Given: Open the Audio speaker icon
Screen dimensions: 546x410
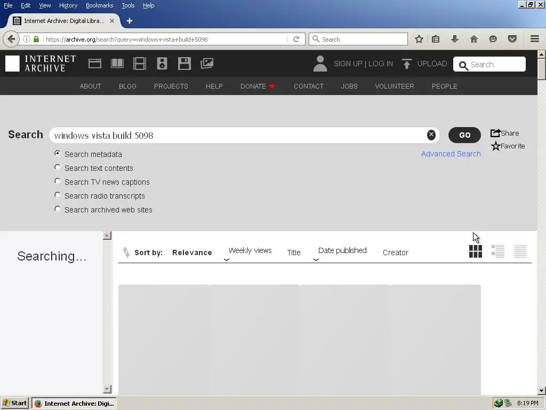Looking at the screenshot, I should (x=162, y=64).
